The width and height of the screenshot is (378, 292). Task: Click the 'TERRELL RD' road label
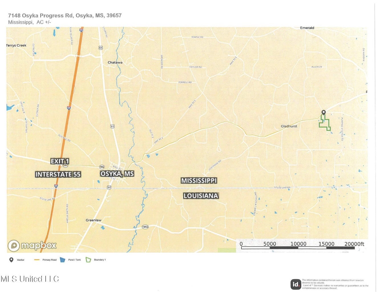tap(185, 82)
